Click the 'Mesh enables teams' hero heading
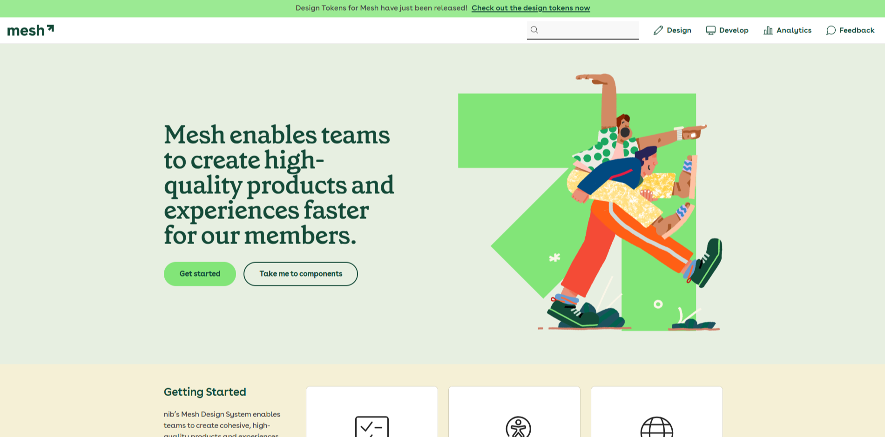The width and height of the screenshot is (885, 437). (x=279, y=185)
